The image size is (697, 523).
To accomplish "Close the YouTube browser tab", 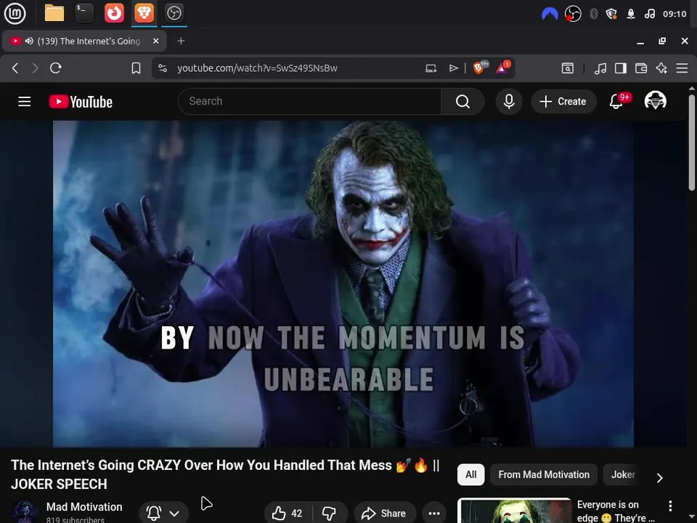I will (x=155, y=41).
